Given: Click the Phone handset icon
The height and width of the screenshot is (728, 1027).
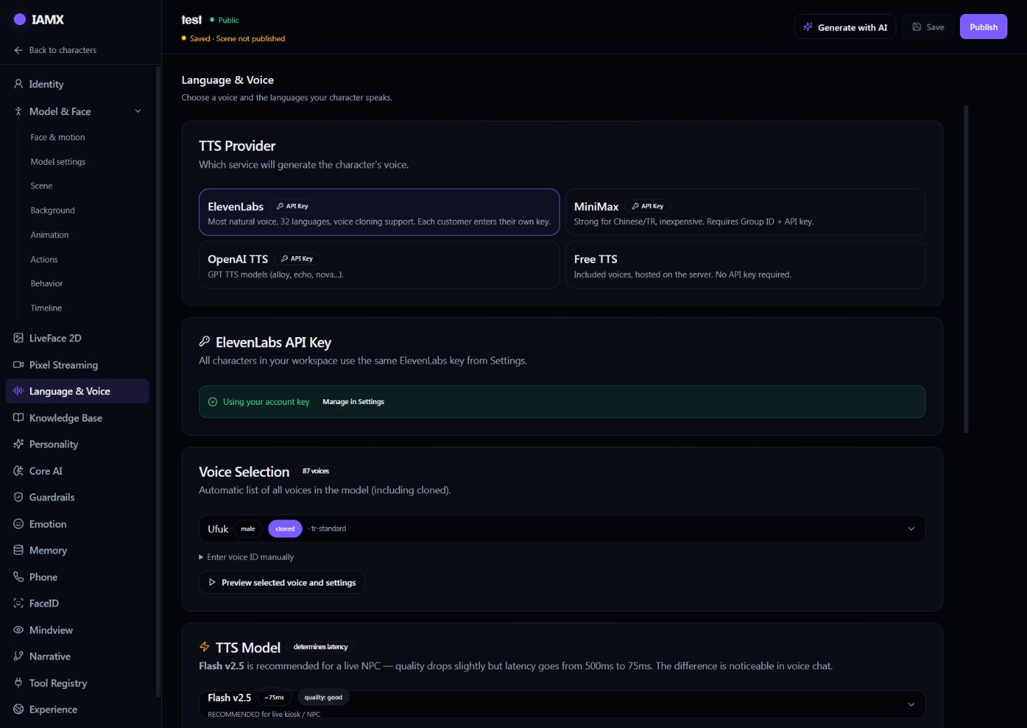Looking at the screenshot, I should (x=18, y=577).
